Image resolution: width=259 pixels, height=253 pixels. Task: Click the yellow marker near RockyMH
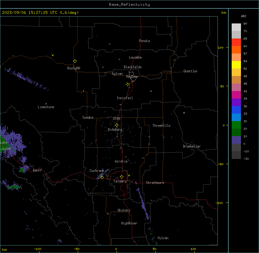75,61
